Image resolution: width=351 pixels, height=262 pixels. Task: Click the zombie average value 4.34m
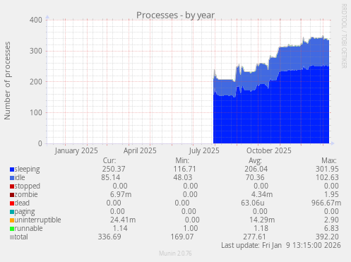262,194
